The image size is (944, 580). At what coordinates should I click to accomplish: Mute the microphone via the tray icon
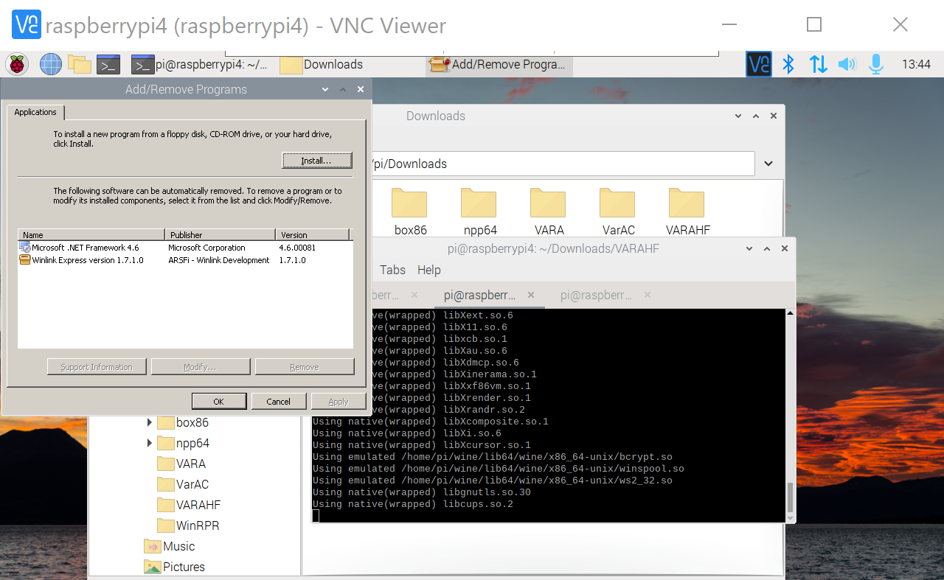(x=876, y=64)
